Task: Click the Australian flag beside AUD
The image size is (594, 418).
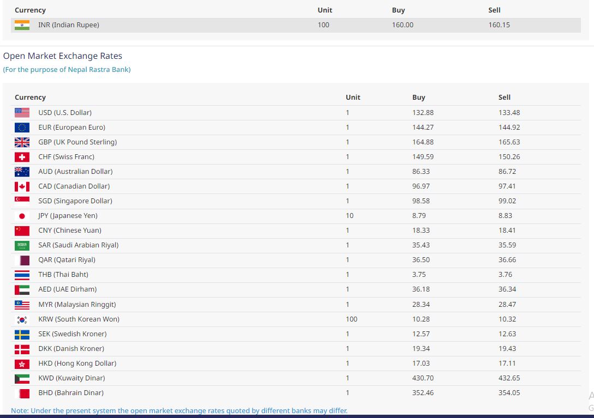Action: (x=22, y=172)
